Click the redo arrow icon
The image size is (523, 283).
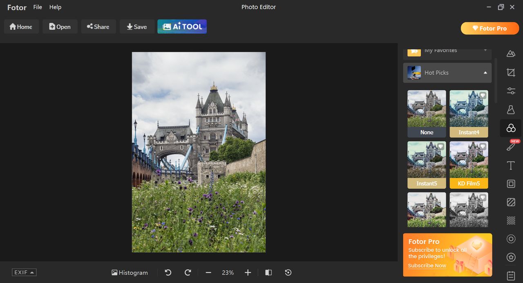coord(188,272)
